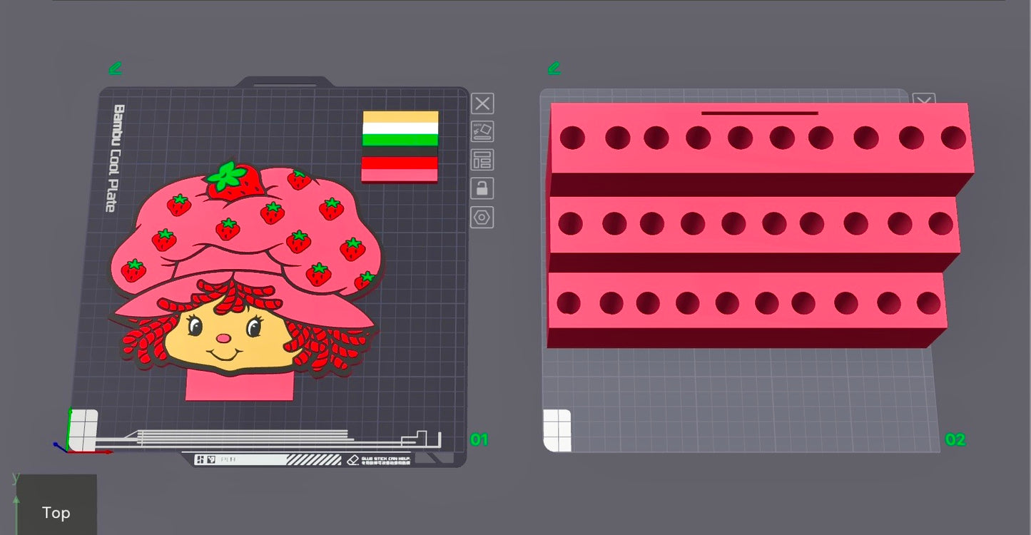
Task: Select the pink filament color strip
Action: [x=400, y=175]
